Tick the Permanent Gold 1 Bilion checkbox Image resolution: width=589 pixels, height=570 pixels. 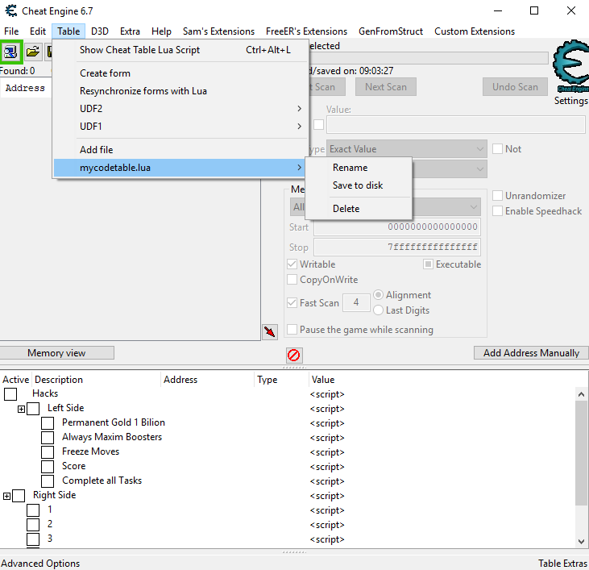pos(48,423)
